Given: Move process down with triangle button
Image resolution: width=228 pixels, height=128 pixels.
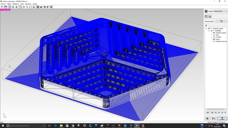Looking at the screenshot, I should point(225,113).
